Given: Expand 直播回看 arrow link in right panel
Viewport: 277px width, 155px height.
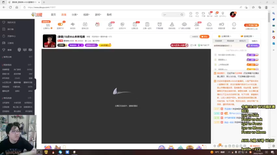Looking at the screenshot, I should [247, 37].
